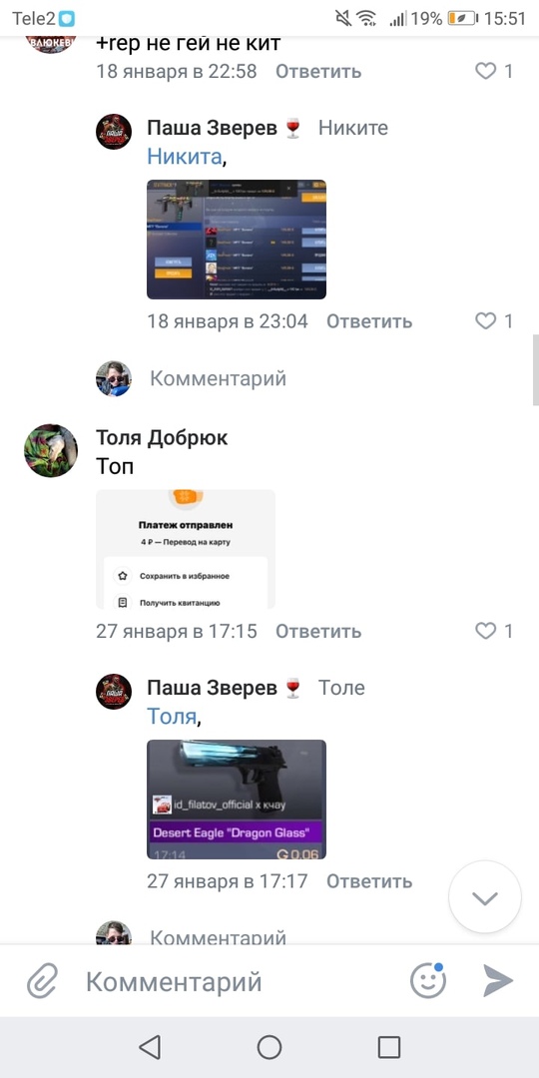Tap the paperclip attachment icon
The height and width of the screenshot is (1078, 539).
coord(43,980)
